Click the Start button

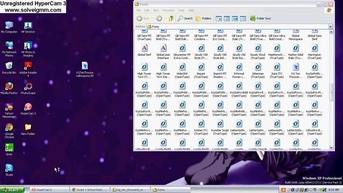[12, 190]
